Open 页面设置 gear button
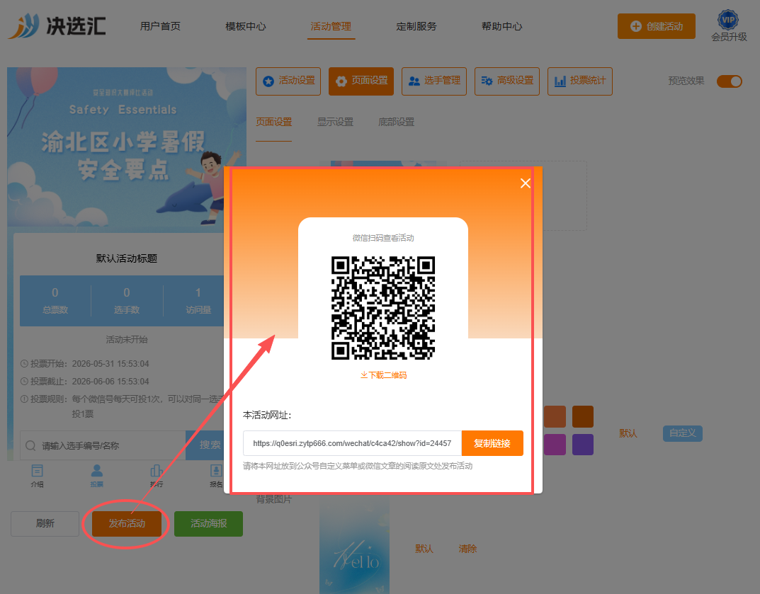760x594 pixels. point(361,81)
